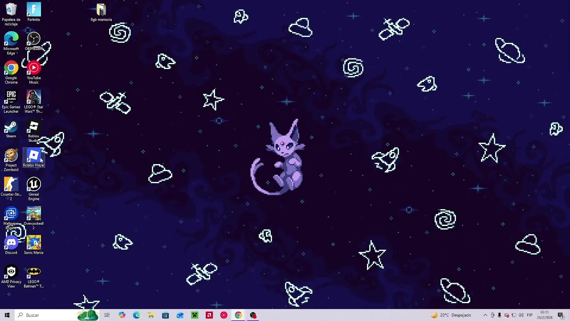This screenshot has height=321, width=570.
Task: Open the Papelera de reciclaje icon
Action: [x=11, y=14]
